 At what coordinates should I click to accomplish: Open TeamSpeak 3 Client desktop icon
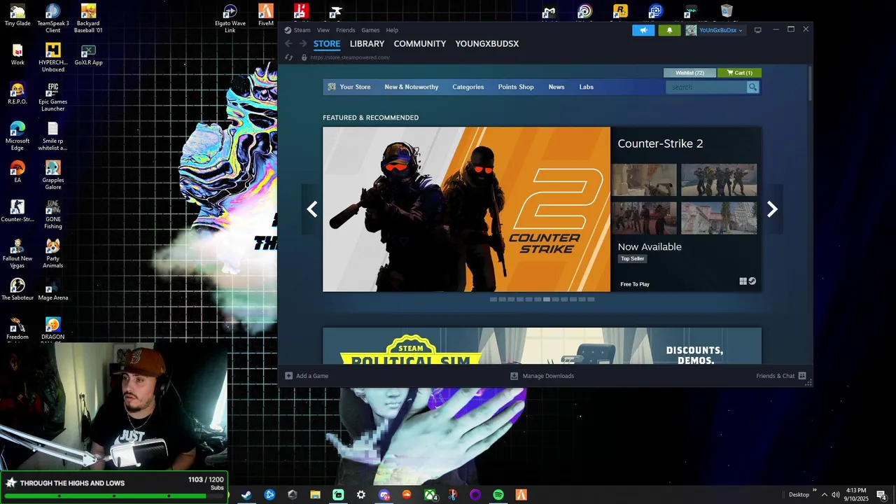(53, 18)
